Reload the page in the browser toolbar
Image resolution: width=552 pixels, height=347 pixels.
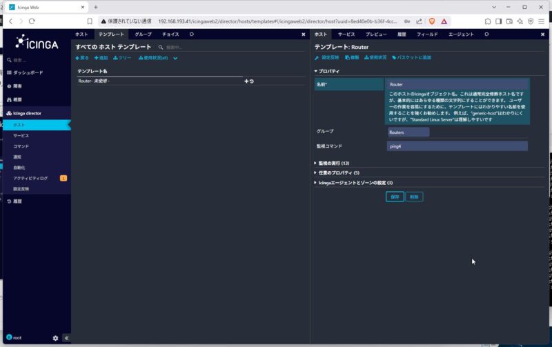[x=32, y=21]
